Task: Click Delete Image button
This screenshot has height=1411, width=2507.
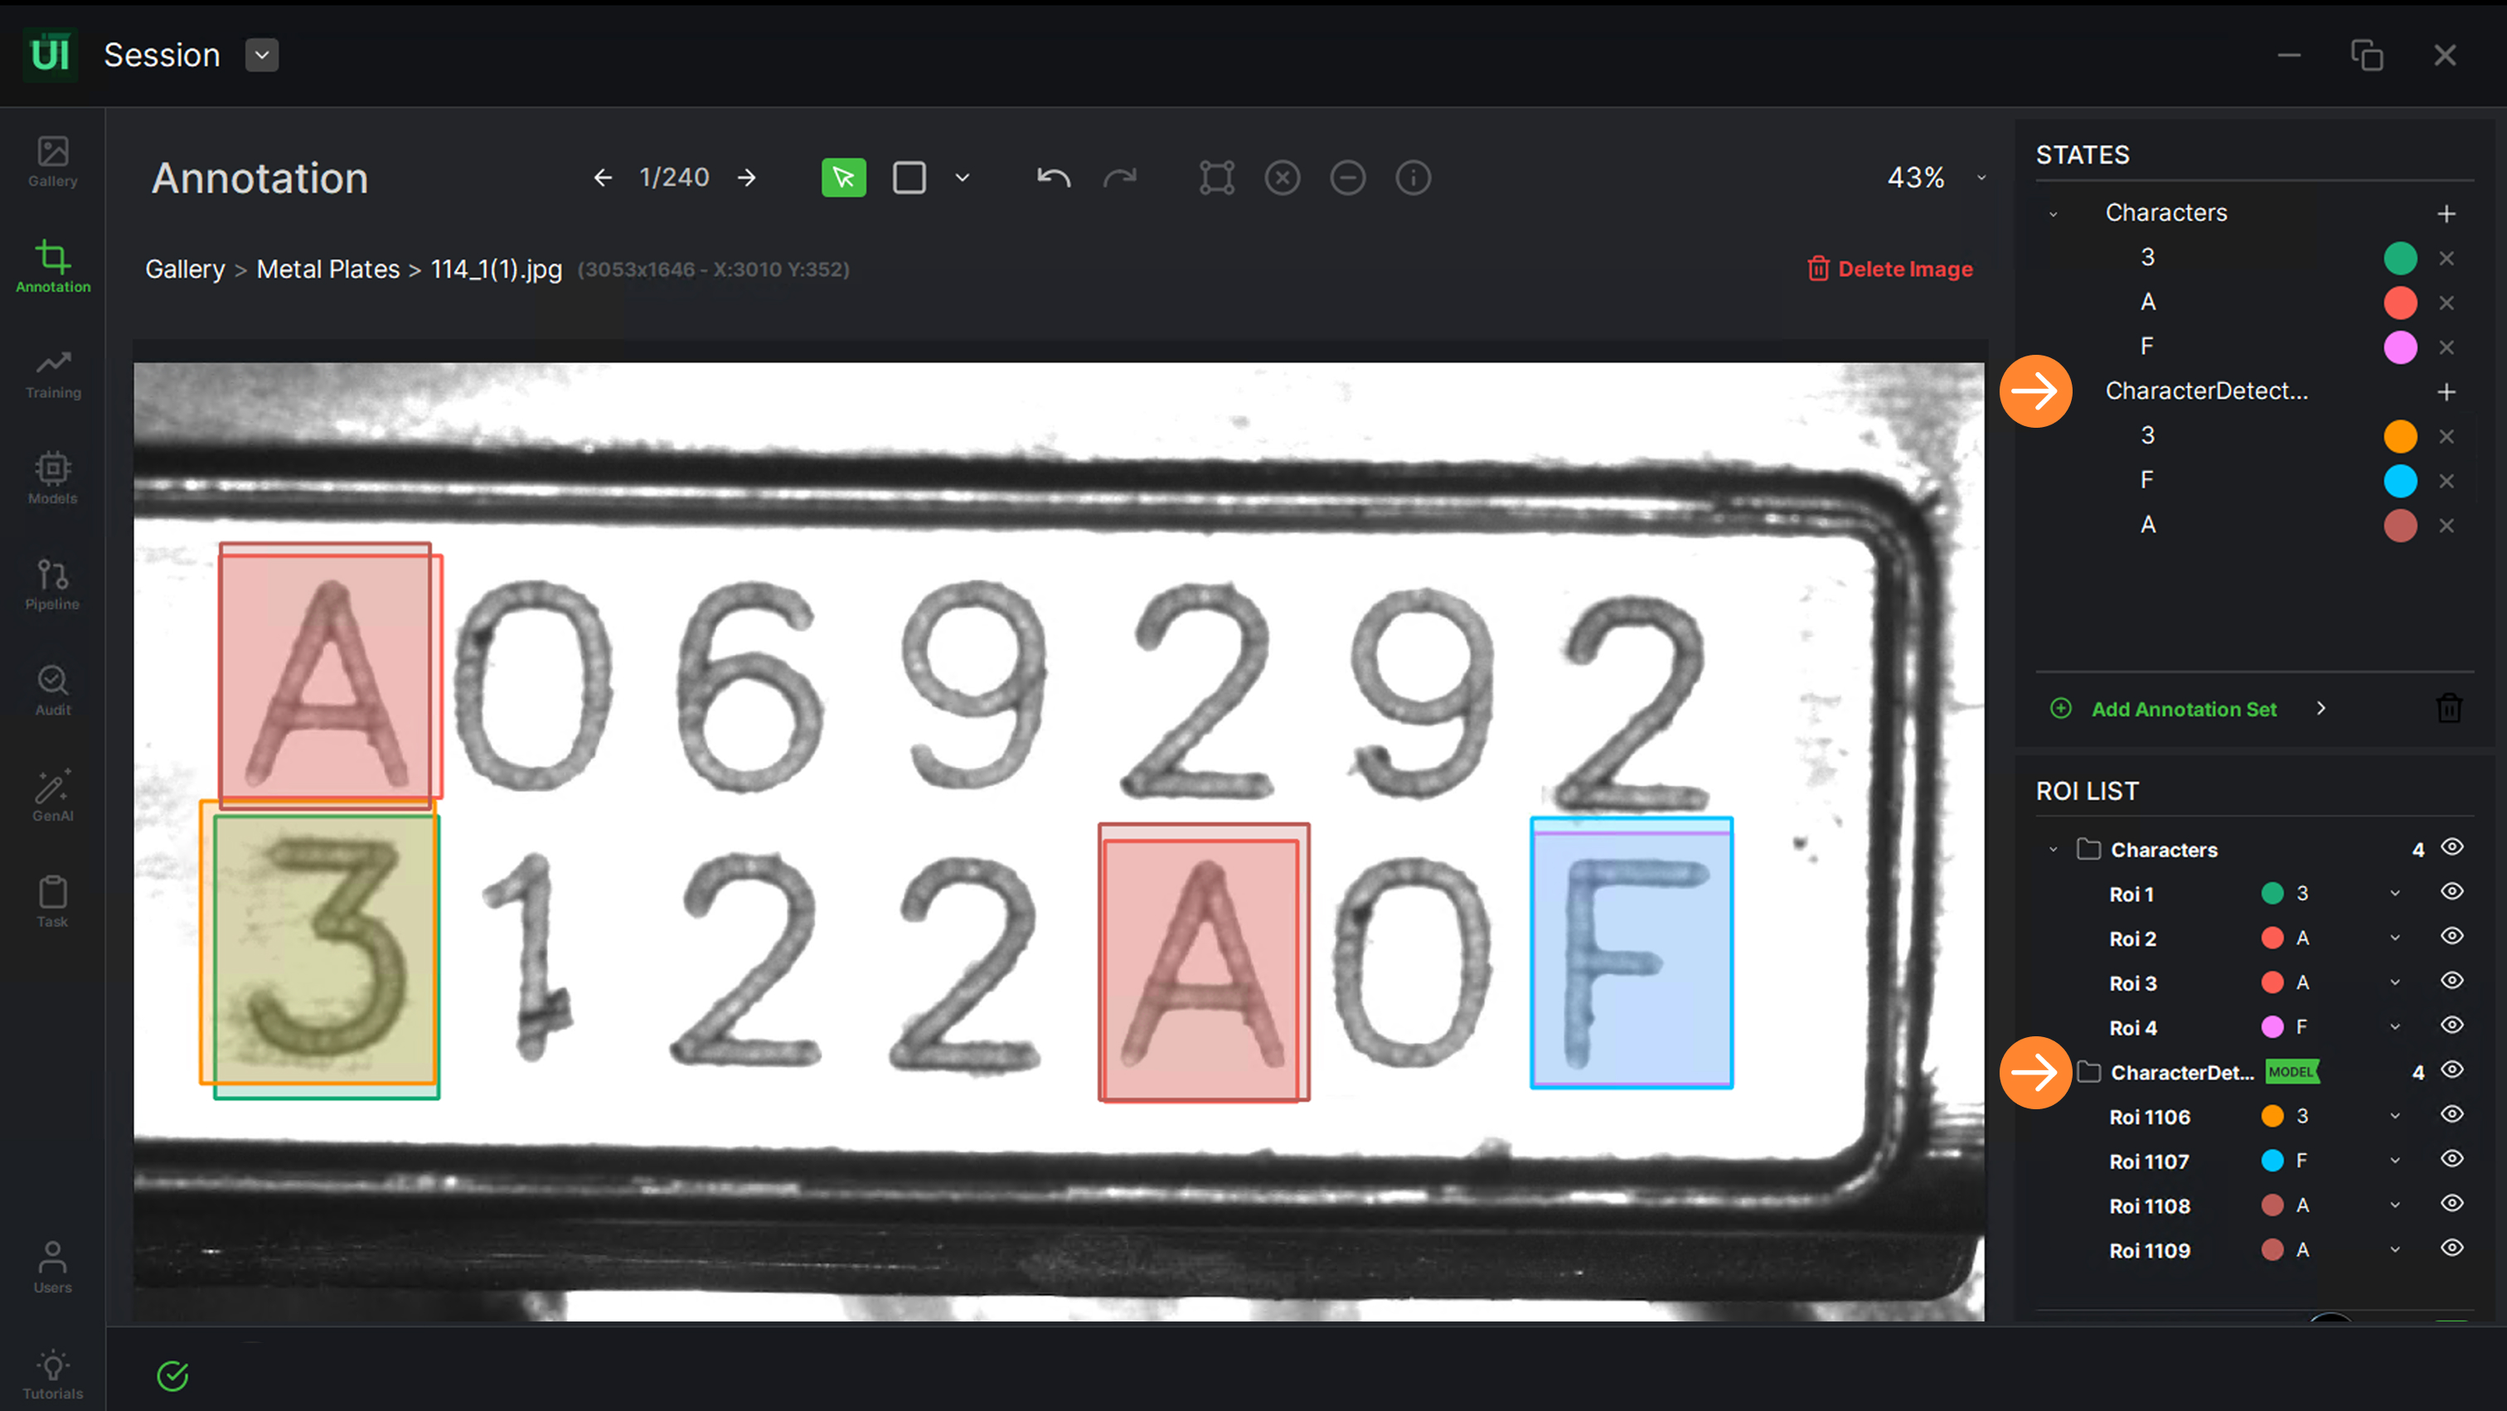Action: (x=1890, y=269)
